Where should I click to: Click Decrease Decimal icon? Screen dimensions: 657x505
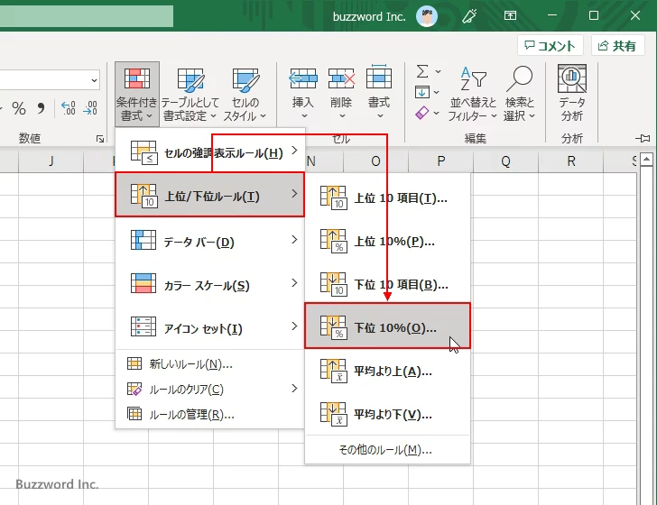click(90, 108)
